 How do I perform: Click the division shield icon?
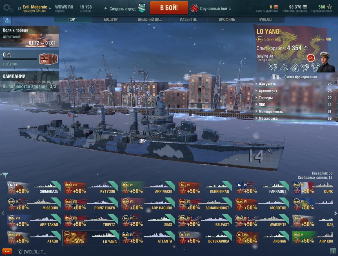142,8
